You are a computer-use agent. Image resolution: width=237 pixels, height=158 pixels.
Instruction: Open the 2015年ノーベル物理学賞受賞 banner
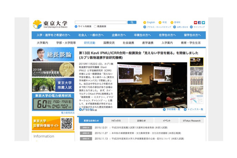[53, 69]
